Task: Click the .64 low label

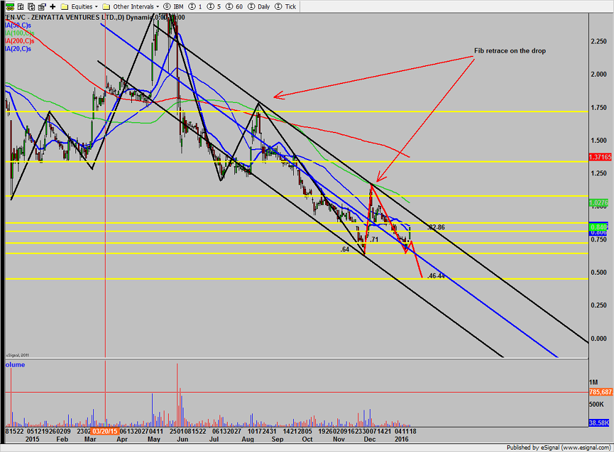Action: point(345,249)
